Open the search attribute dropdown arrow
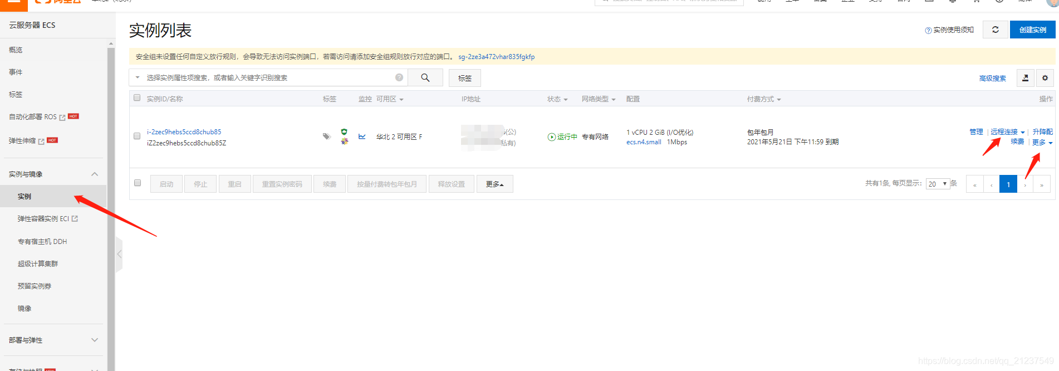The width and height of the screenshot is (1059, 371). pos(138,77)
